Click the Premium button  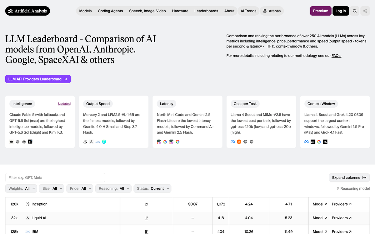pyautogui.click(x=321, y=11)
